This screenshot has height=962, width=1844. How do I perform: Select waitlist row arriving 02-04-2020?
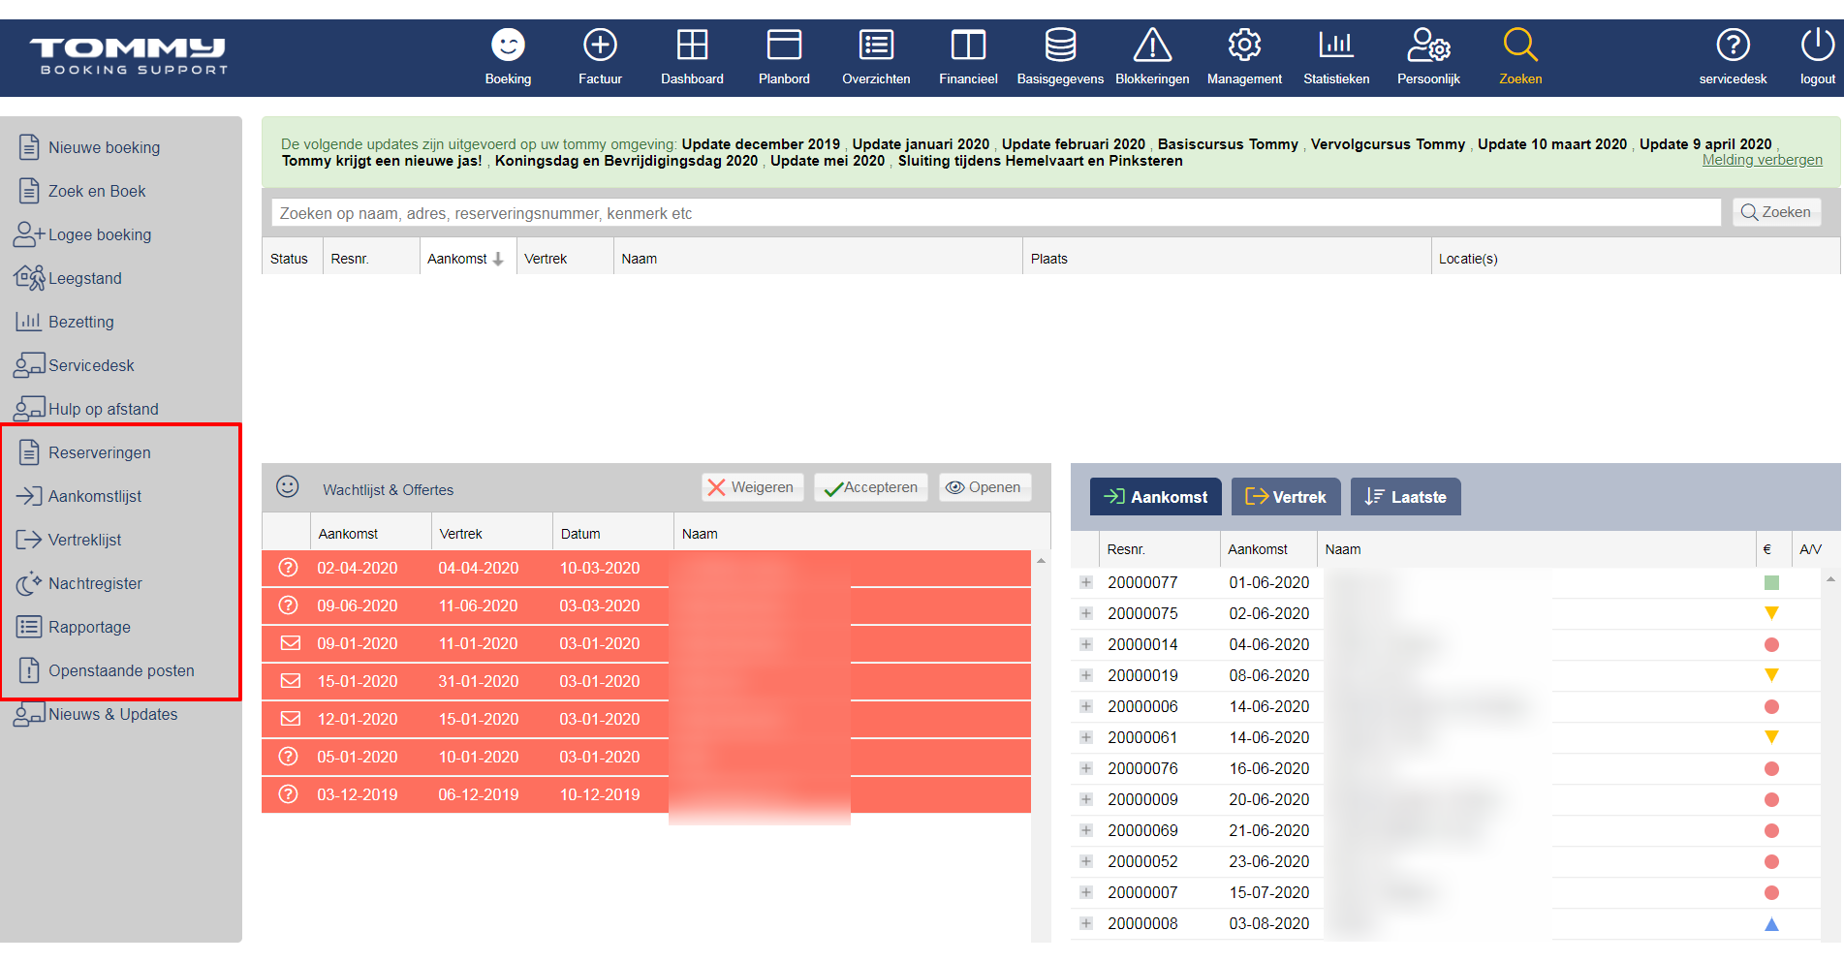coord(646,568)
